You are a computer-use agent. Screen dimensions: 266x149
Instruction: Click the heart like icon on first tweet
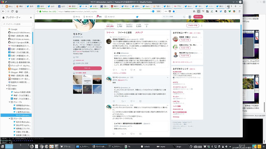[131, 70]
